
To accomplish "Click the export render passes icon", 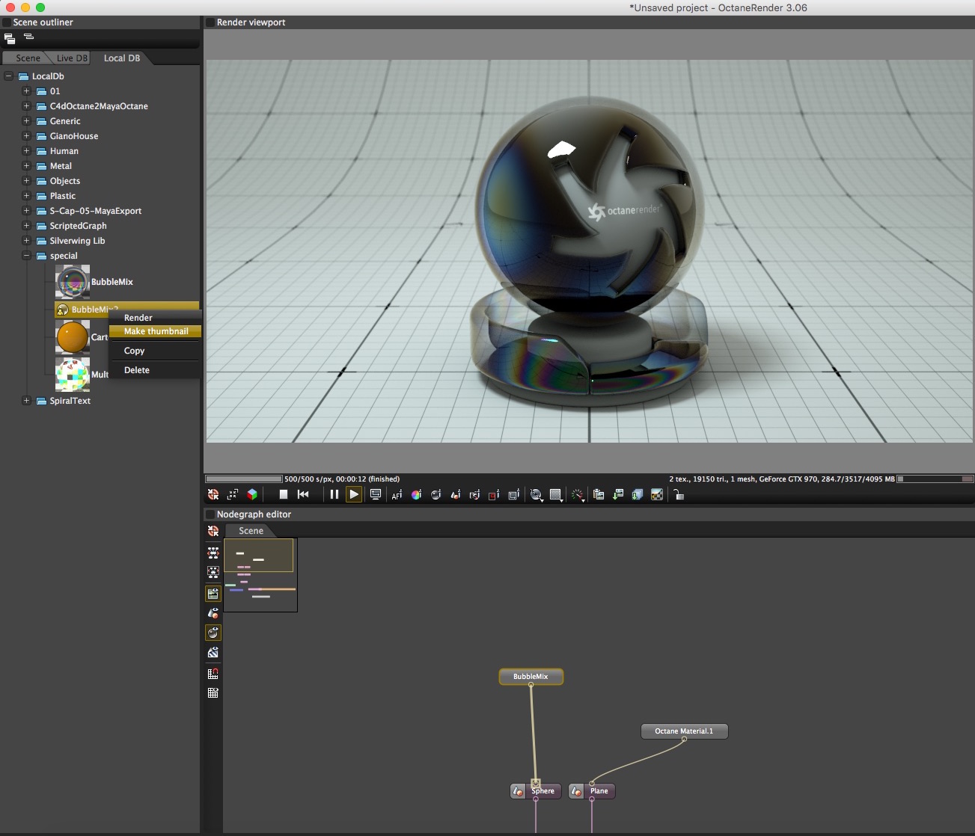I will (x=638, y=494).
